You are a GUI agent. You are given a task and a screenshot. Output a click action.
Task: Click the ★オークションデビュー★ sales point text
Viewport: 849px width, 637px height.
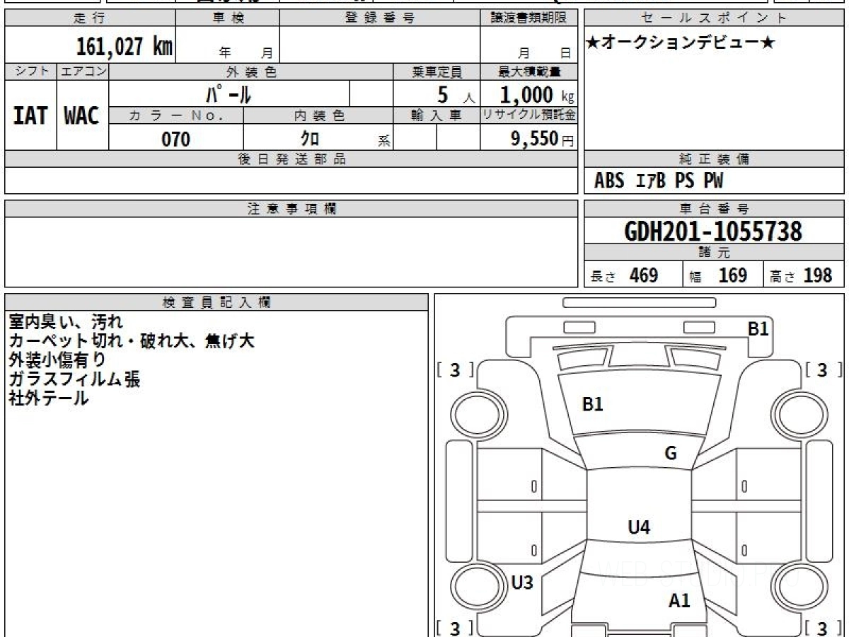coord(681,43)
